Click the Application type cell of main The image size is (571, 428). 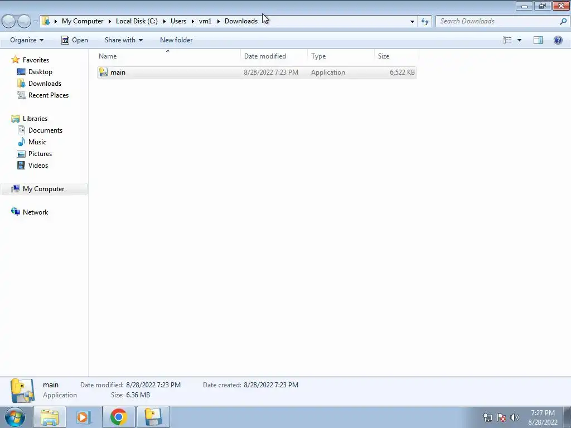pyautogui.click(x=328, y=72)
